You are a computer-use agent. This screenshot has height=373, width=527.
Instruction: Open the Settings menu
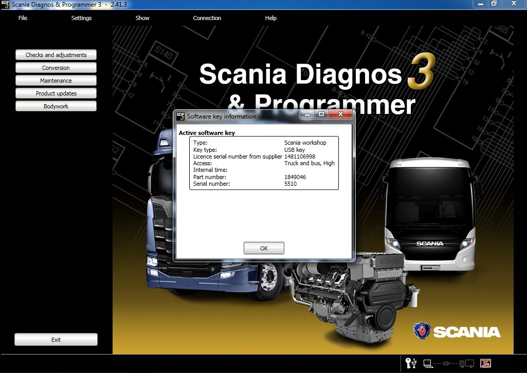pos(81,18)
